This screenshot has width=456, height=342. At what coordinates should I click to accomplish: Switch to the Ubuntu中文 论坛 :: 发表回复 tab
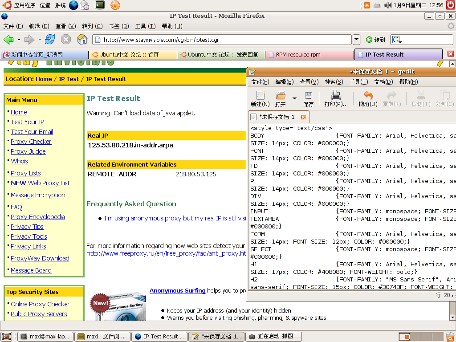pos(222,54)
